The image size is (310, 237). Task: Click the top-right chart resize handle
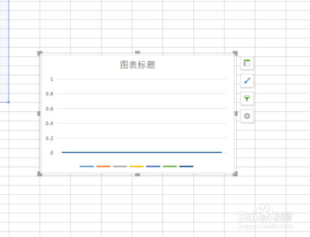point(235,53)
